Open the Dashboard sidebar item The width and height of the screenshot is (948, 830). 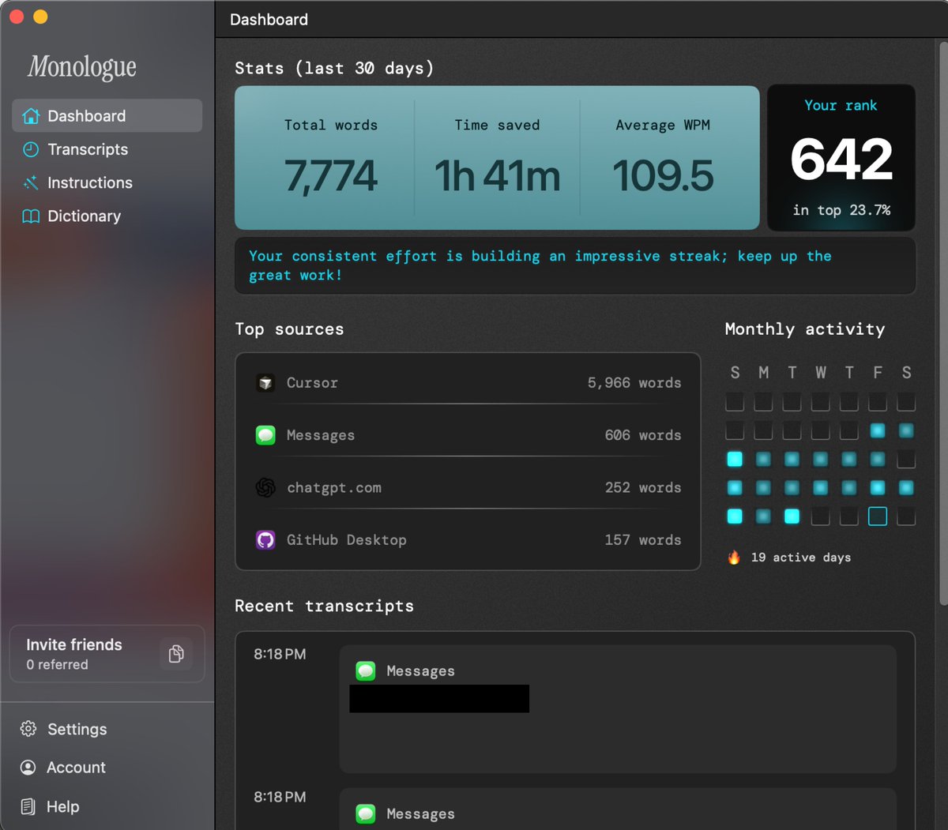[107, 116]
